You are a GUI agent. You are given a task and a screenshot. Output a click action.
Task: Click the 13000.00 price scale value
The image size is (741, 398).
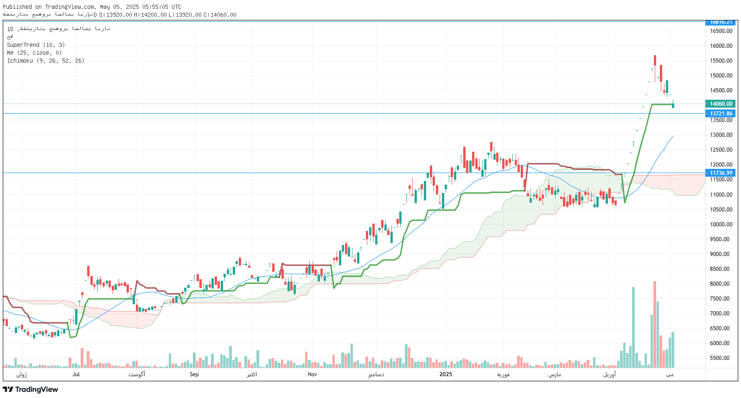click(721, 135)
